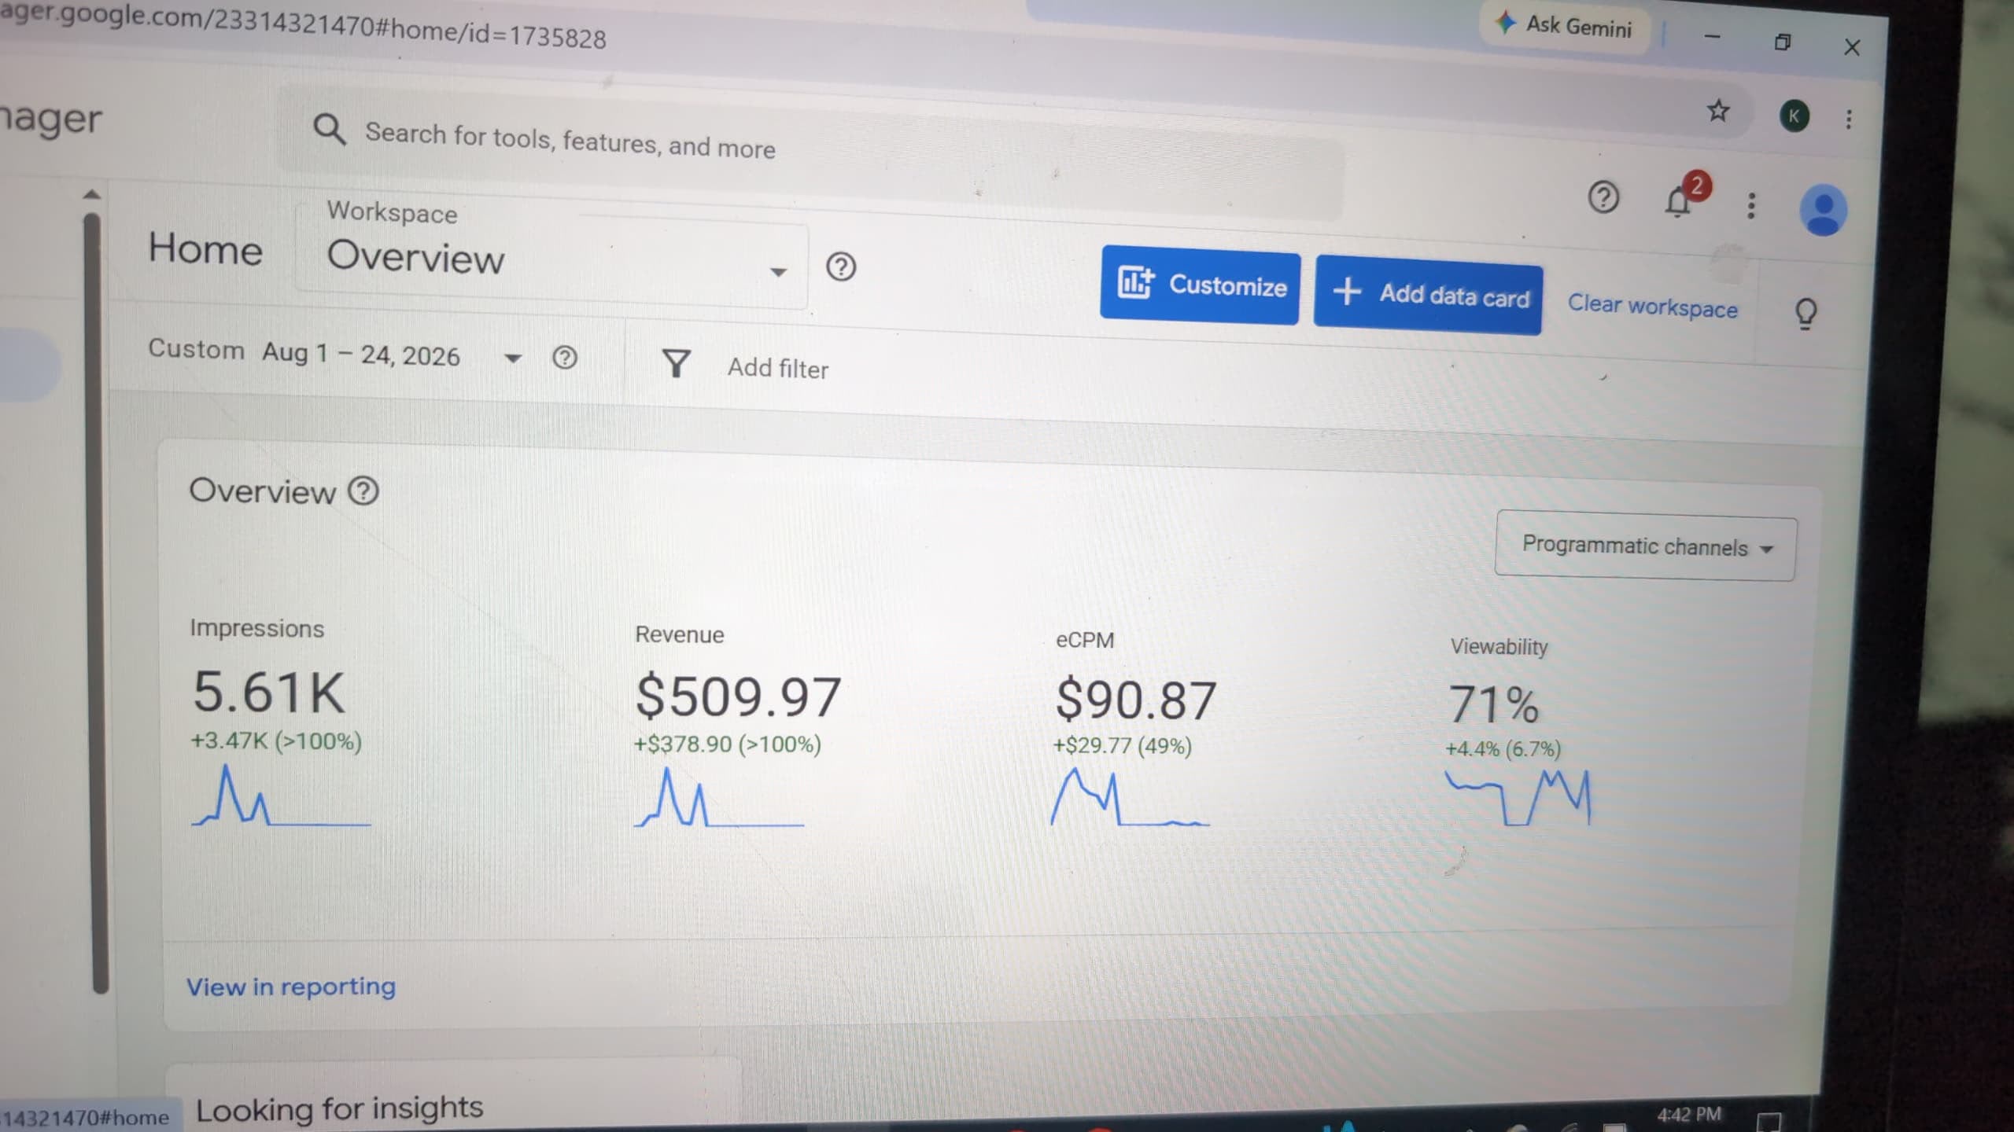
Task: Open blue account avatar
Action: pos(1823,210)
